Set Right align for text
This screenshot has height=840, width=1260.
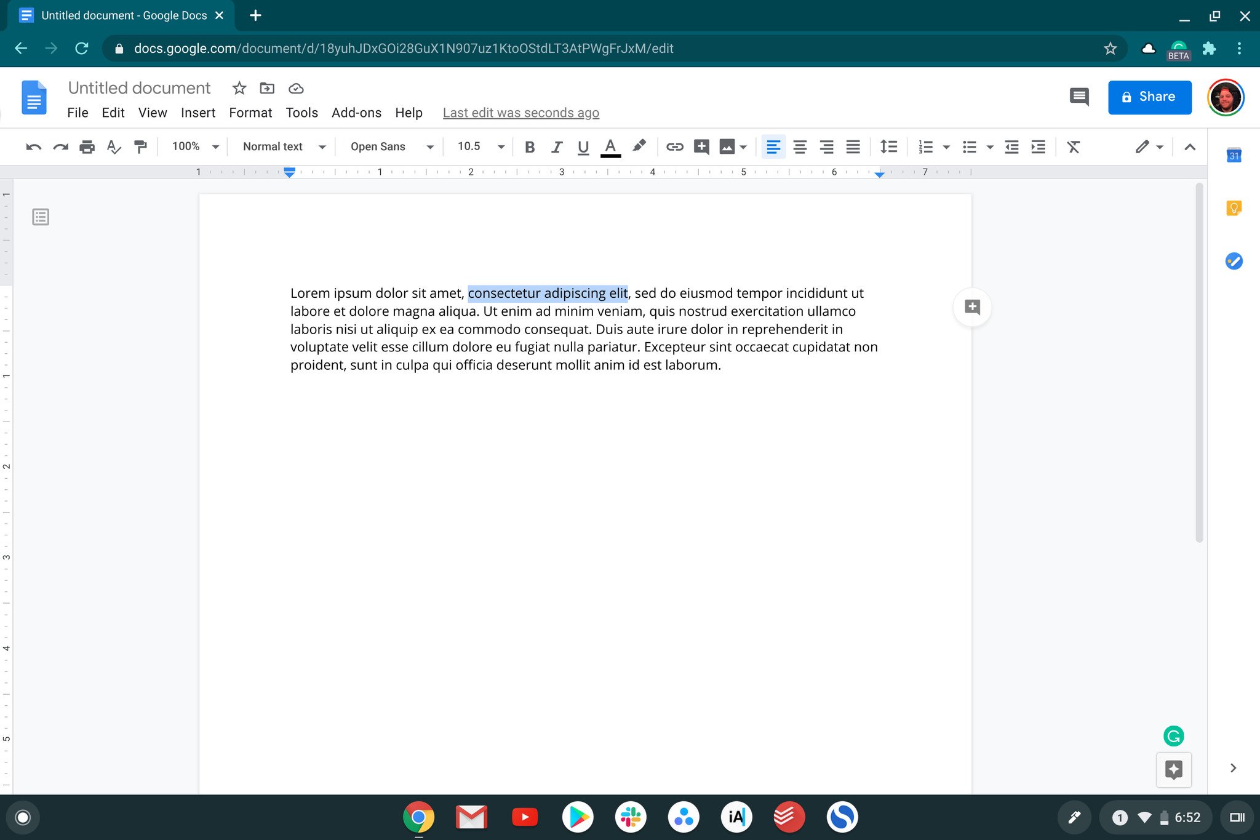click(826, 146)
